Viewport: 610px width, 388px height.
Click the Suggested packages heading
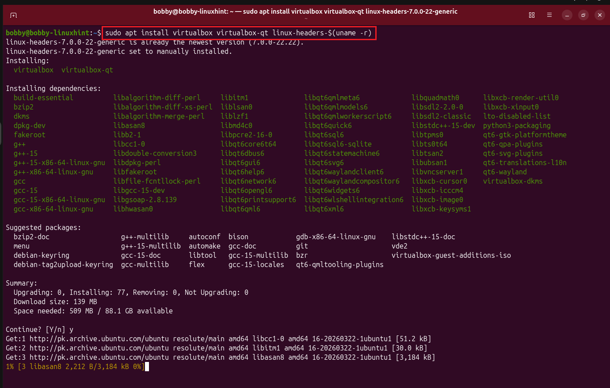coord(43,227)
